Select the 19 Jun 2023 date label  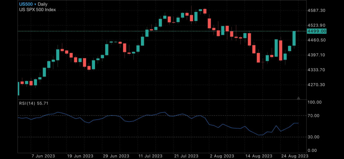point(79,156)
